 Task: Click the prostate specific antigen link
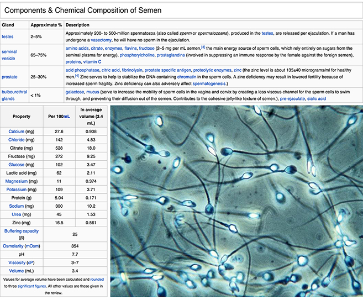coord(168,70)
